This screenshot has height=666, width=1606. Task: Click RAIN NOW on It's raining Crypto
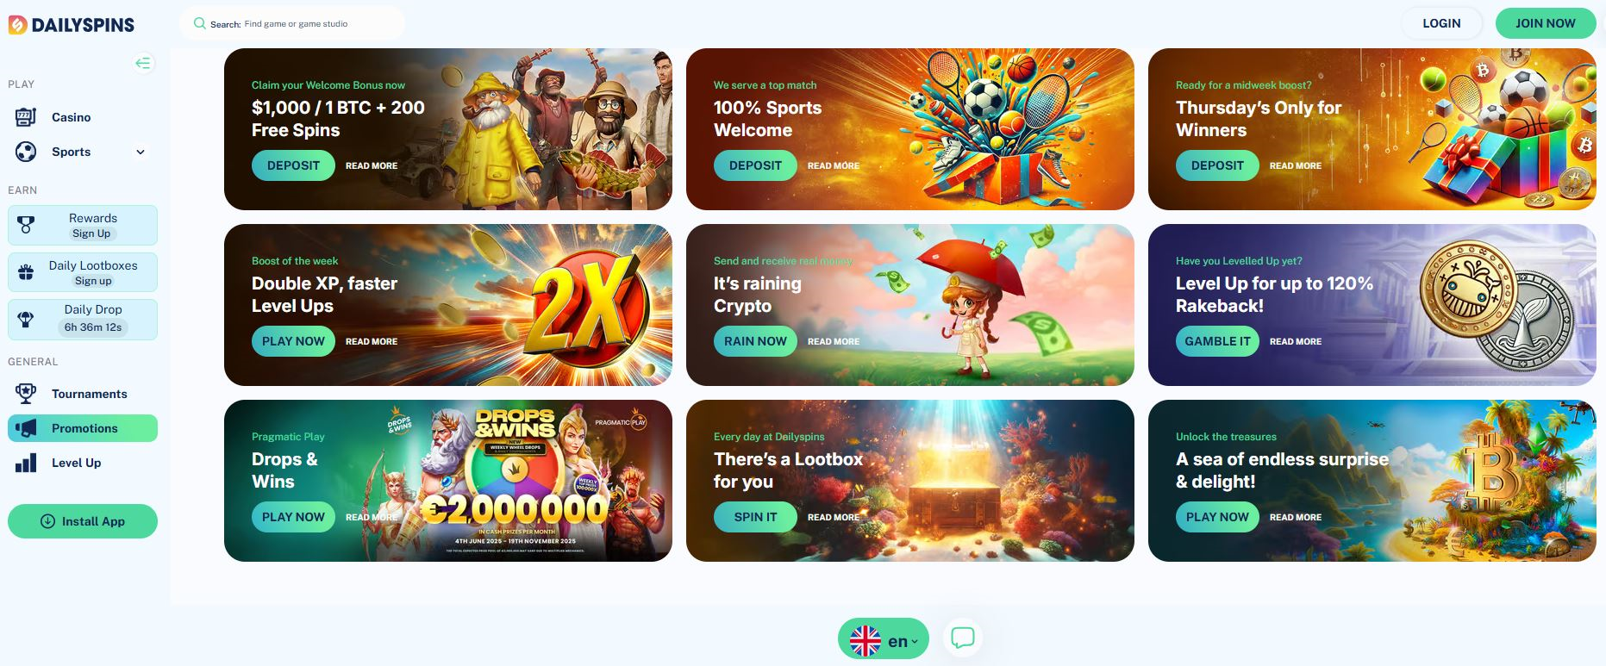[755, 341]
